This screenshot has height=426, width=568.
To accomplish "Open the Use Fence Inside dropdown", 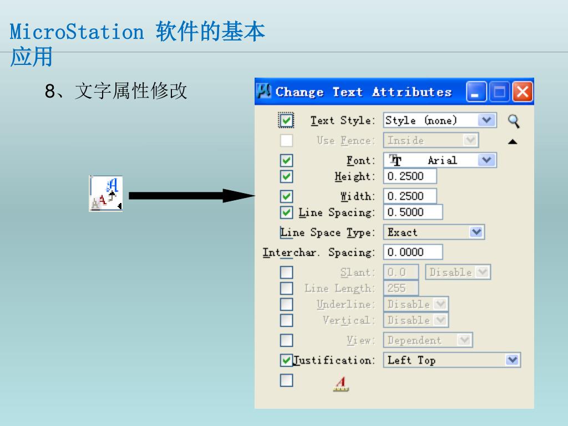I will click(431, 140).
